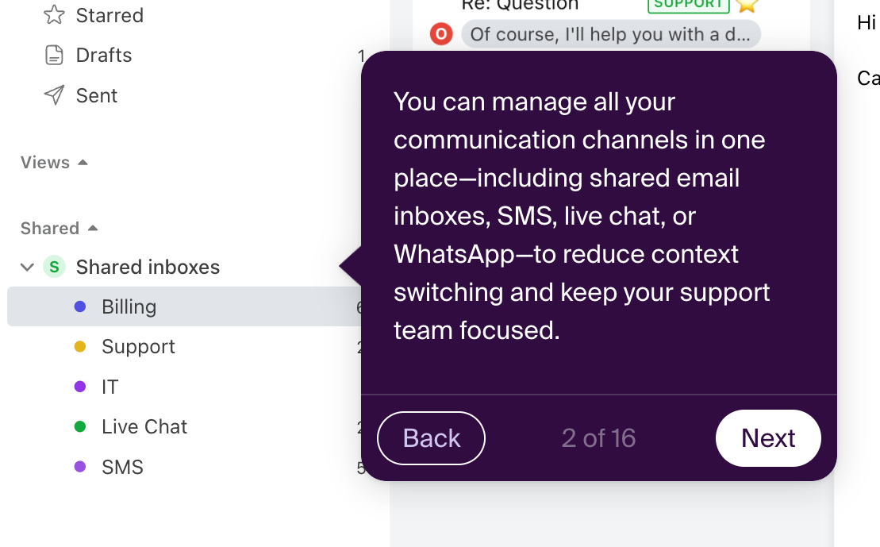Click the Next button in tour
This screenshot has width=880, height=547.
point(767,438)
